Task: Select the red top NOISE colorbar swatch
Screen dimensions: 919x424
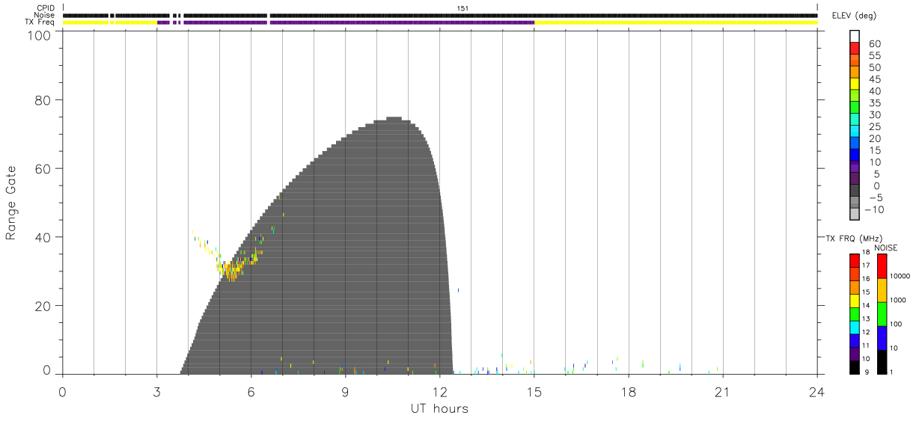Action: (882, 266)
